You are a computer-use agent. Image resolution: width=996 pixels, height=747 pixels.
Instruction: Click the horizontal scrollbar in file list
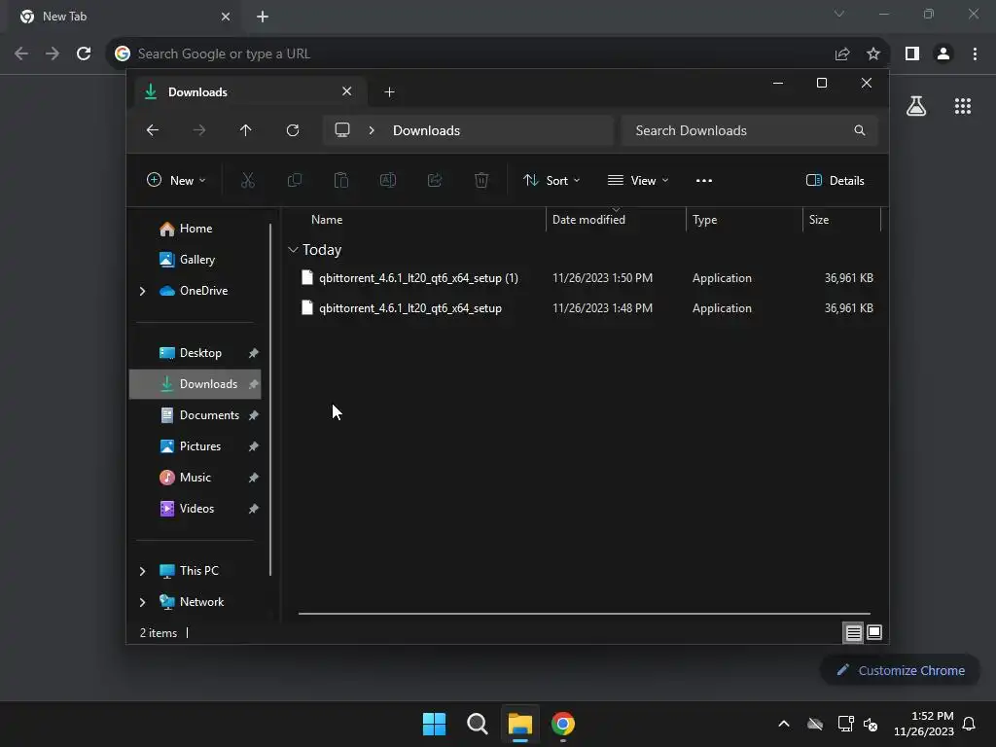click(x=584, y=614)
